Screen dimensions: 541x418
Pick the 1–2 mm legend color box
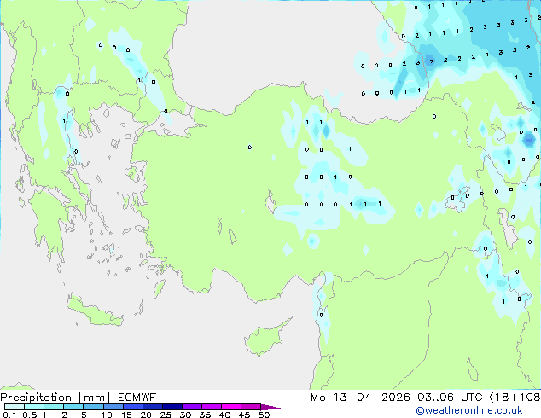(54, 407)
